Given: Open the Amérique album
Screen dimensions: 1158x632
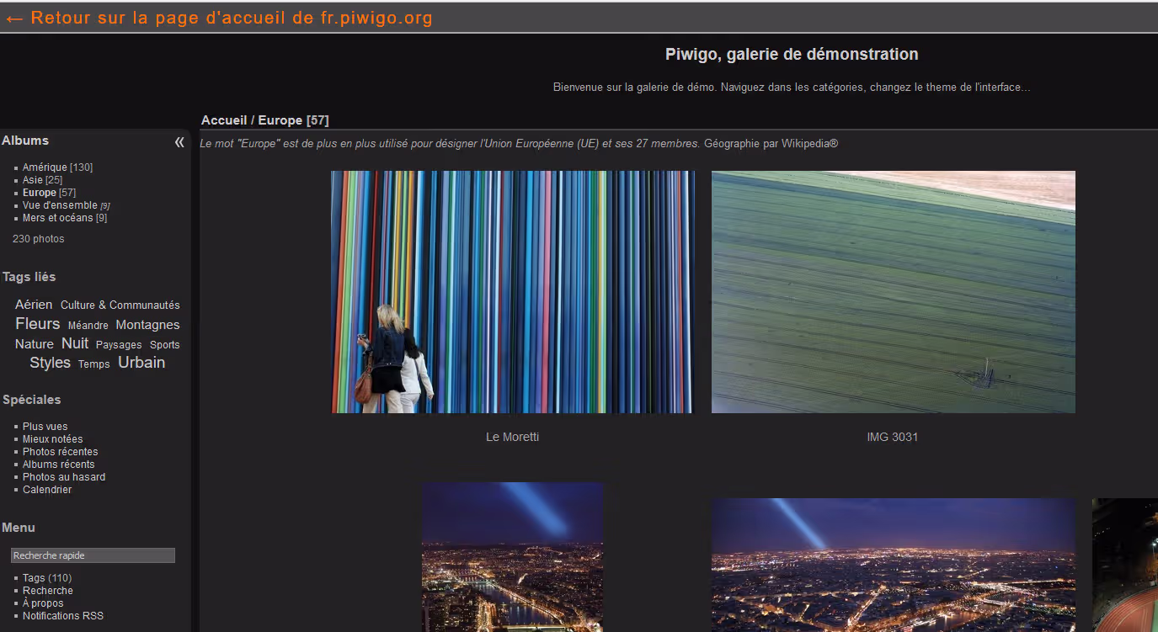Looking at the screenshot, I should [45, 167].
